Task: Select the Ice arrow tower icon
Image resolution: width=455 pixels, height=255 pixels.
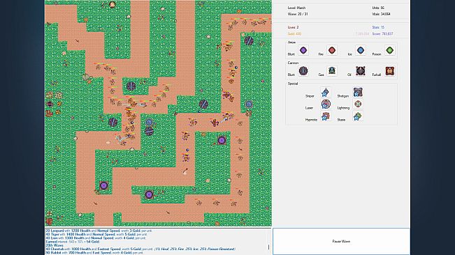Action: coord(361,51)
